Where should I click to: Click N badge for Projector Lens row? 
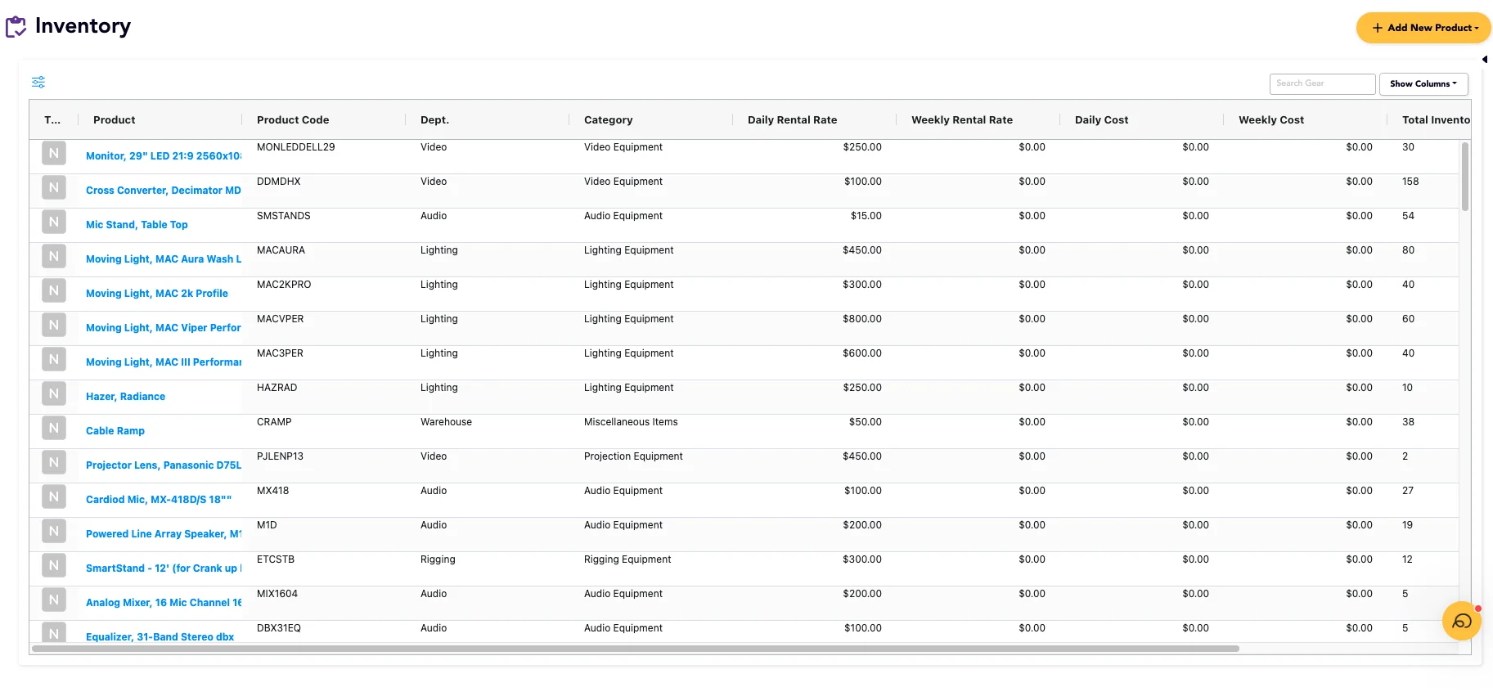(x=54, y=462)
